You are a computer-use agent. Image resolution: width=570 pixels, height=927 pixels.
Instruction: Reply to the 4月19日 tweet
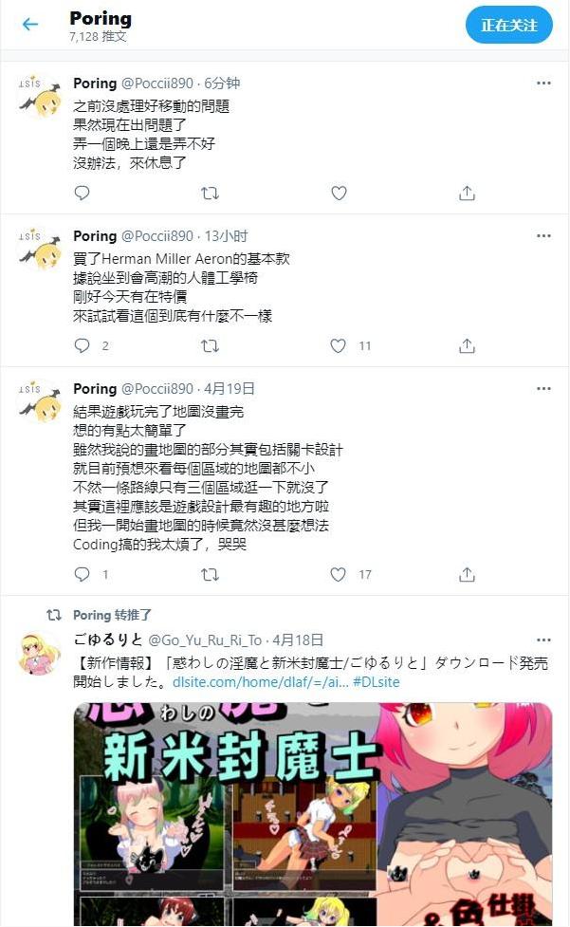(x=83, y=574)
